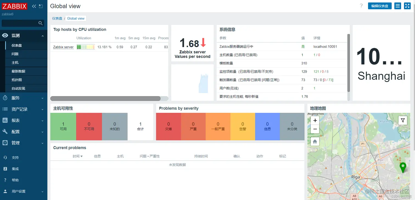This screenshot has height=200, width=415.
Task: Click the green 可用 availability tile
Action: tap(63, 127)
